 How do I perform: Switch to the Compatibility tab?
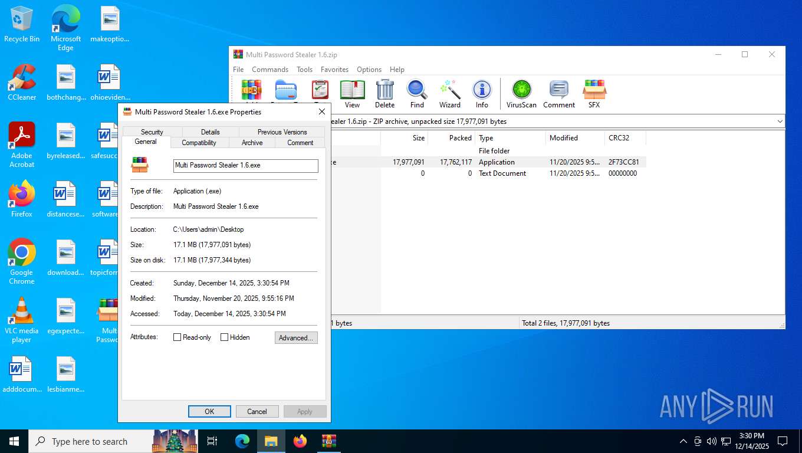click(x=199, y=143)
